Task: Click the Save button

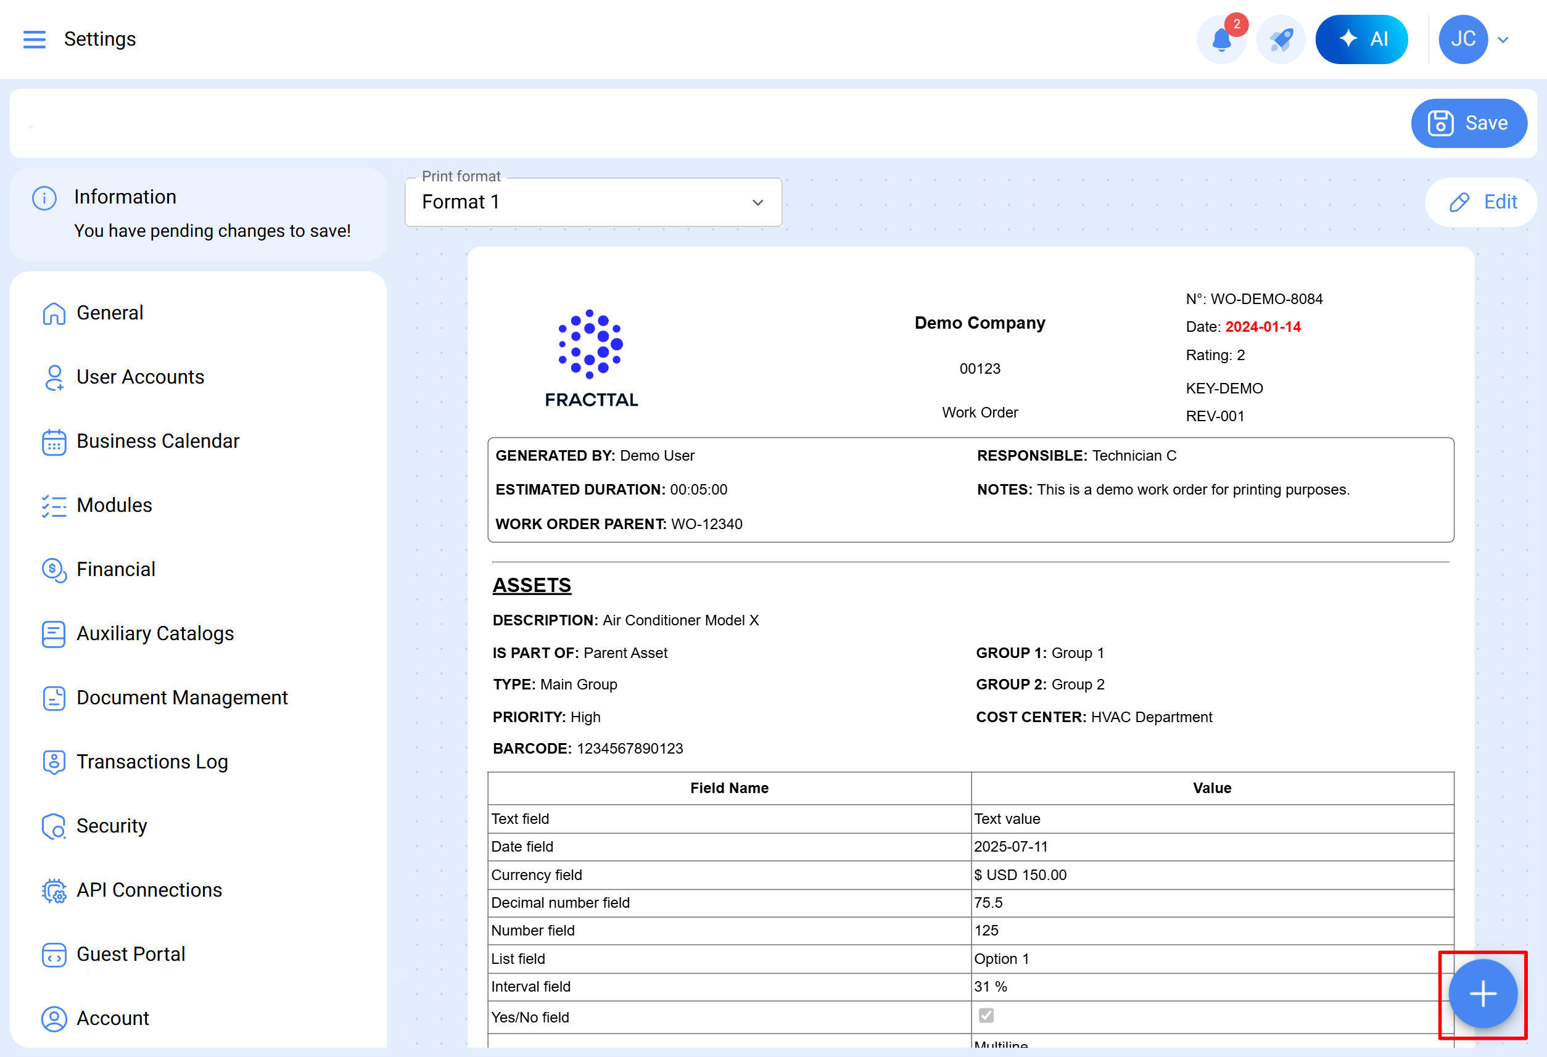Action: 1469,123
